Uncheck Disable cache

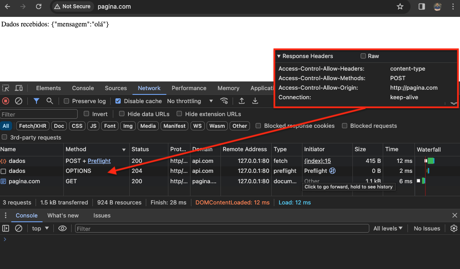[x=118, y=101]
